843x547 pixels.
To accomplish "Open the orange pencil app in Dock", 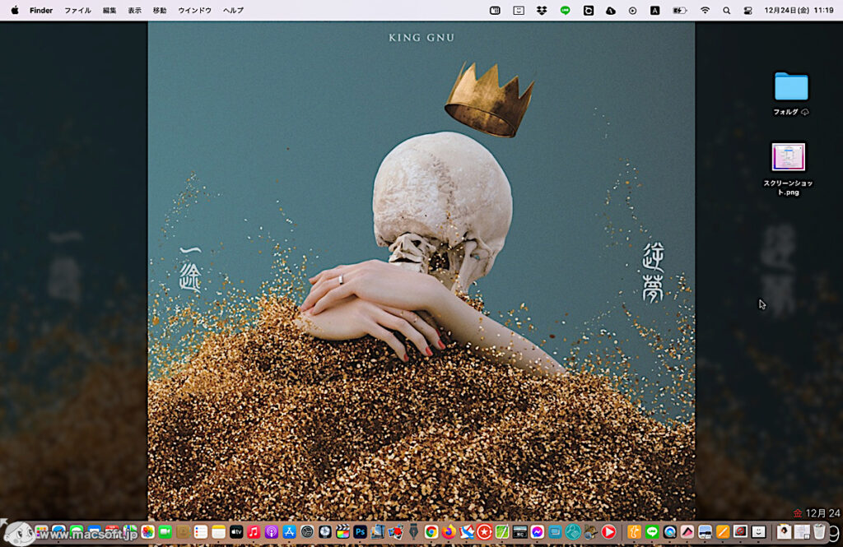I will click(x=723, y=532).
